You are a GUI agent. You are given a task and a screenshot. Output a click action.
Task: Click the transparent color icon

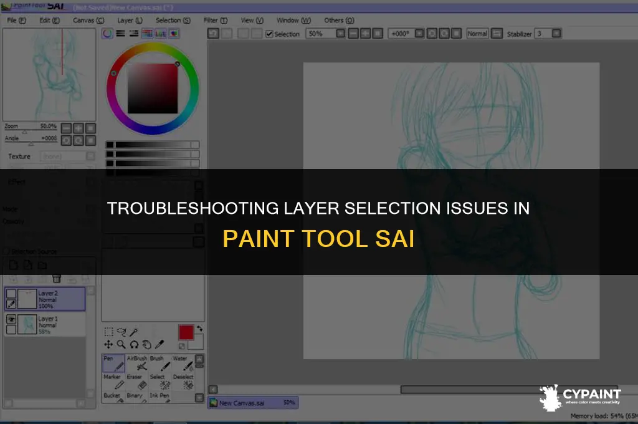pos(182,346)
